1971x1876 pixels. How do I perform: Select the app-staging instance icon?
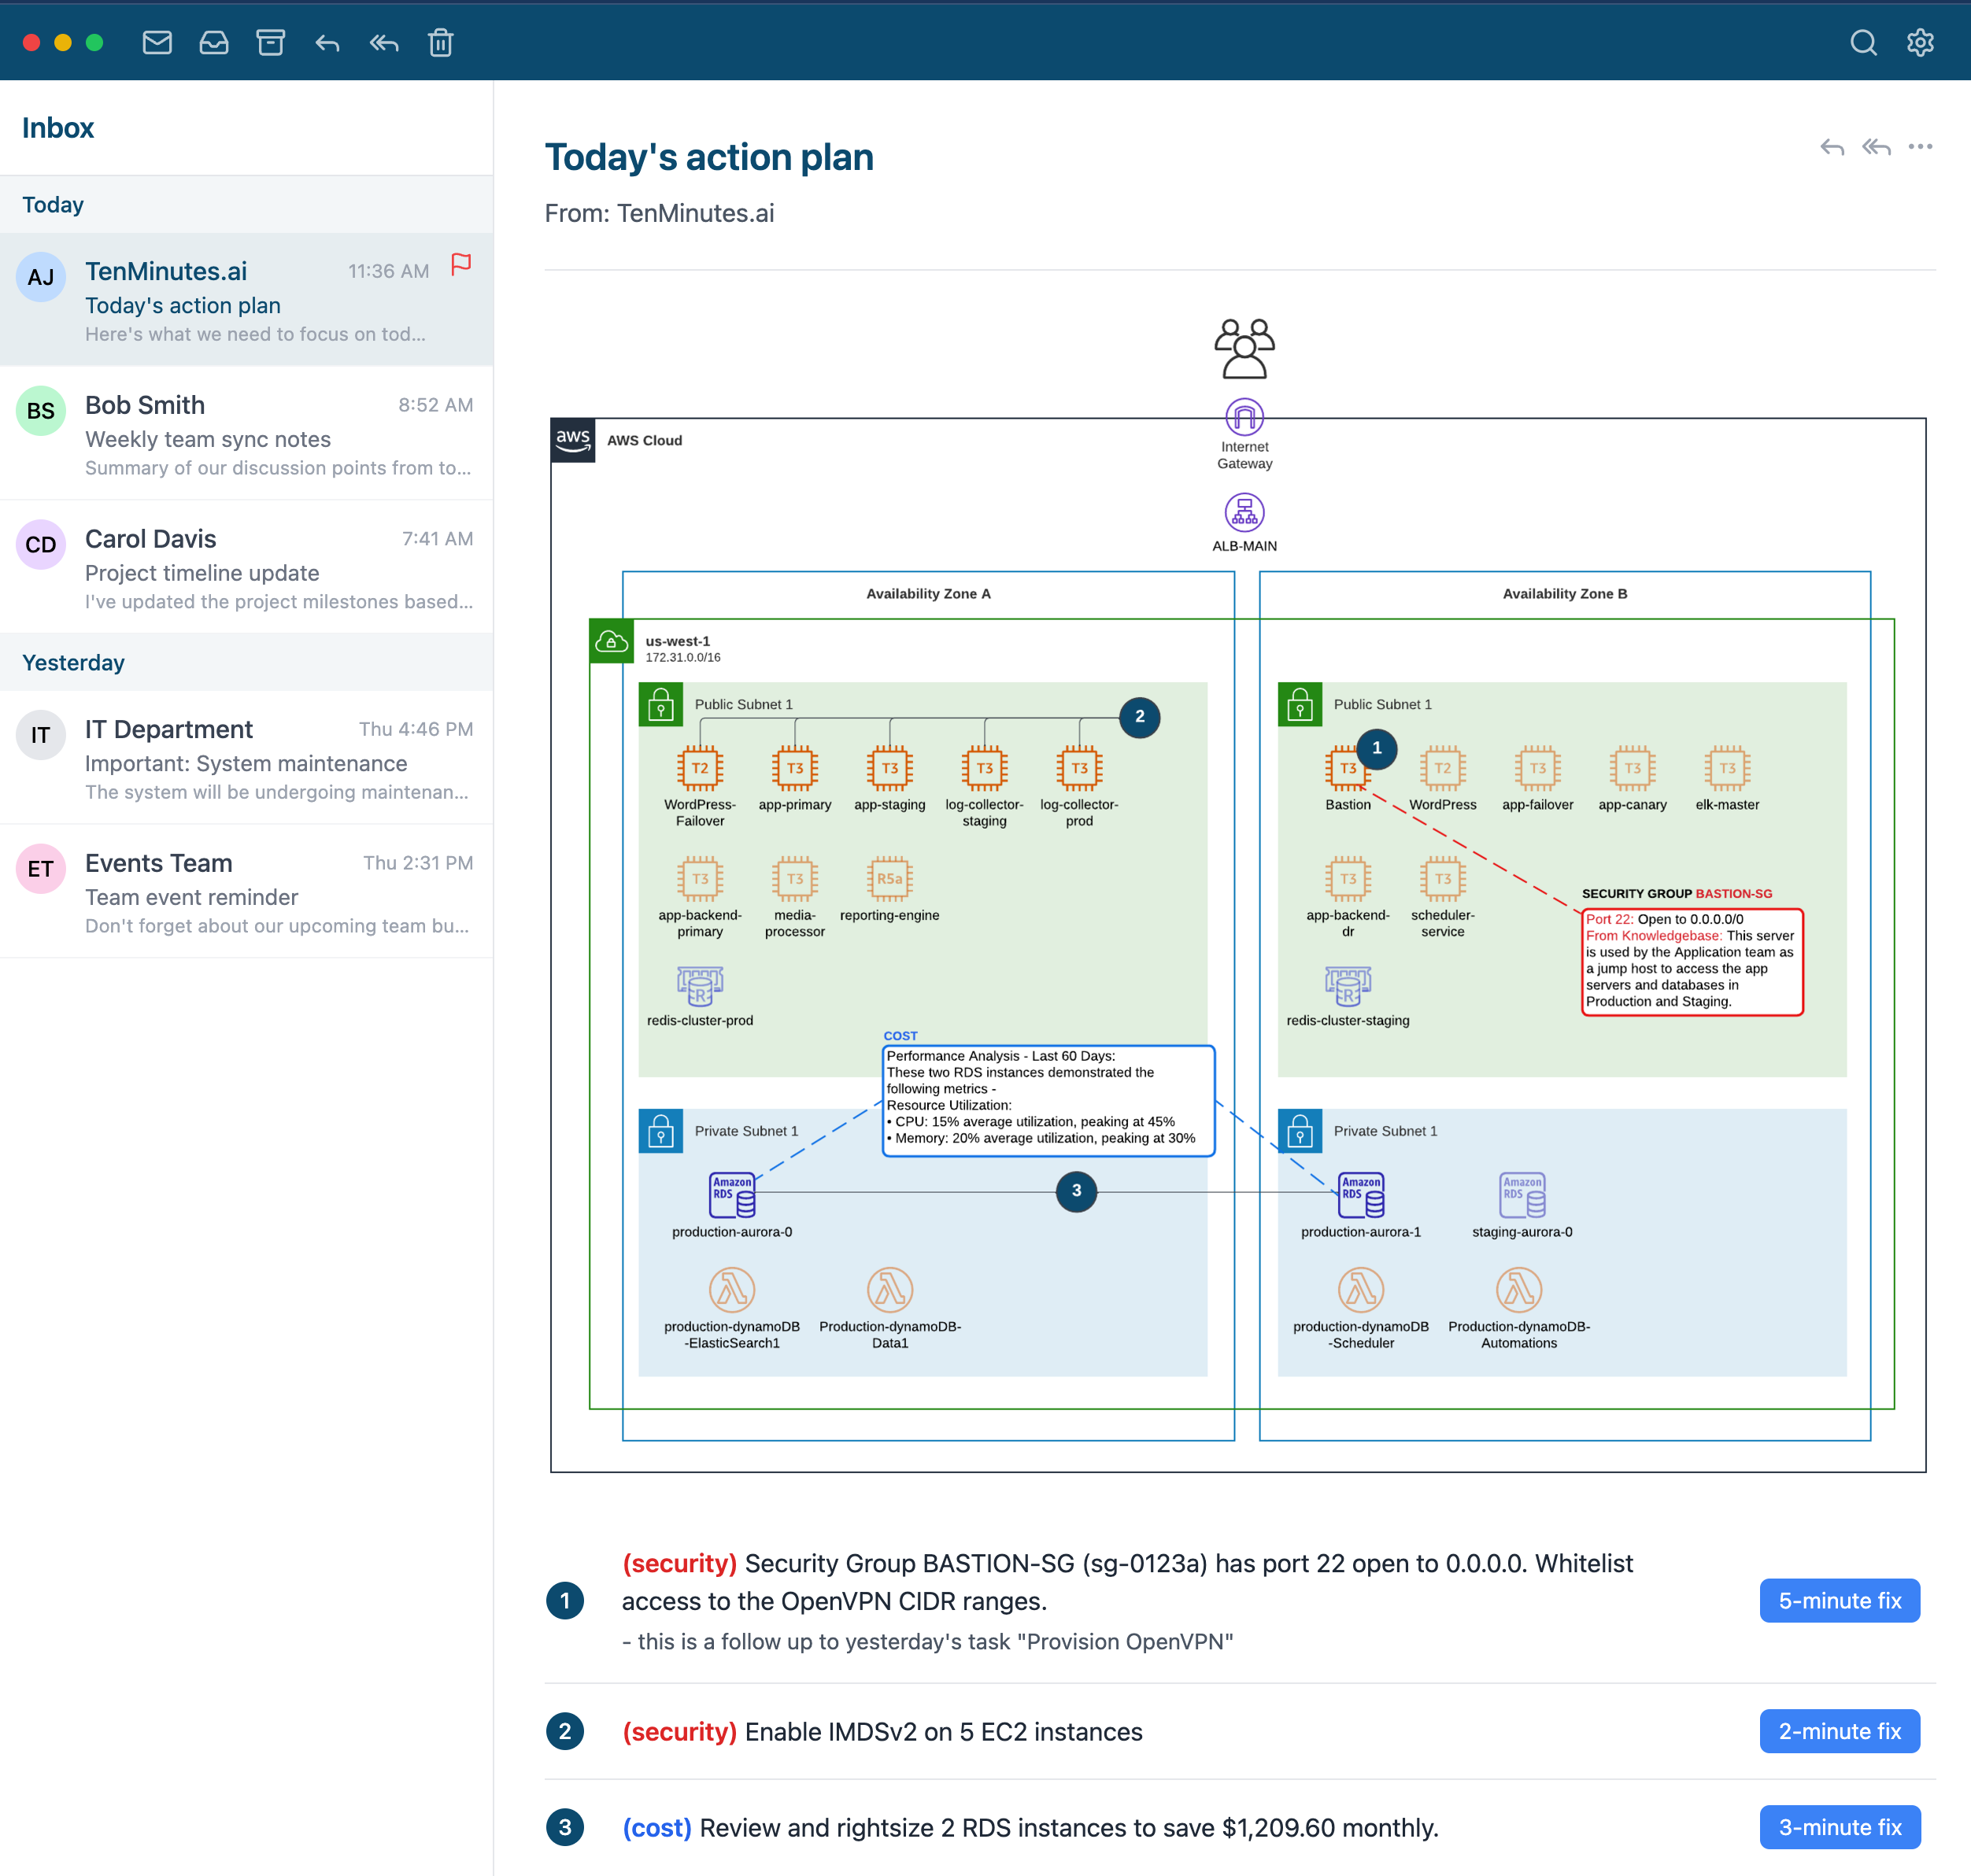[x=889, y=769]
